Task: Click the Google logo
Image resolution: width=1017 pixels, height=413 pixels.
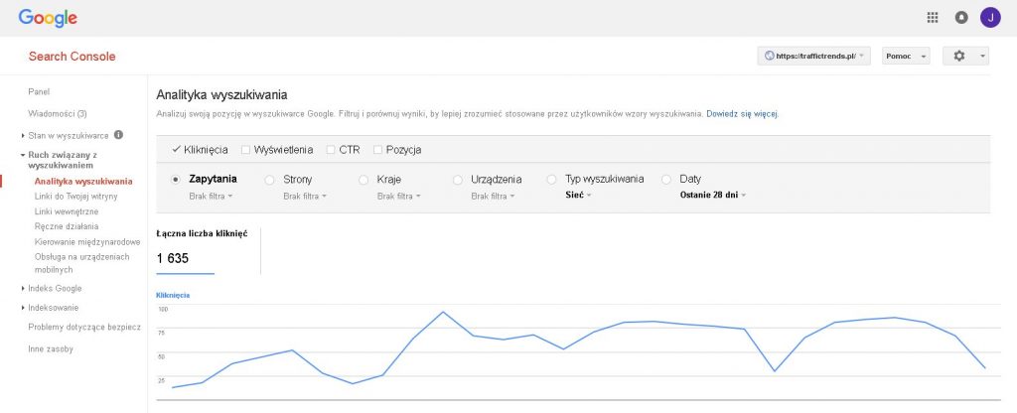Action: [x=48, y=18]
